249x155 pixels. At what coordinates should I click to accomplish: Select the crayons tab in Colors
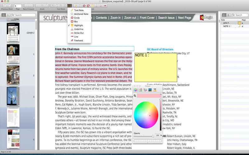155,90
